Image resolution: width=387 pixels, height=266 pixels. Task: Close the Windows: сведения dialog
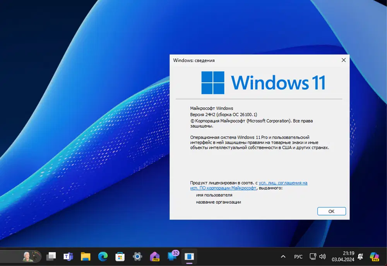pyautogui.click(x=344, y=60)
